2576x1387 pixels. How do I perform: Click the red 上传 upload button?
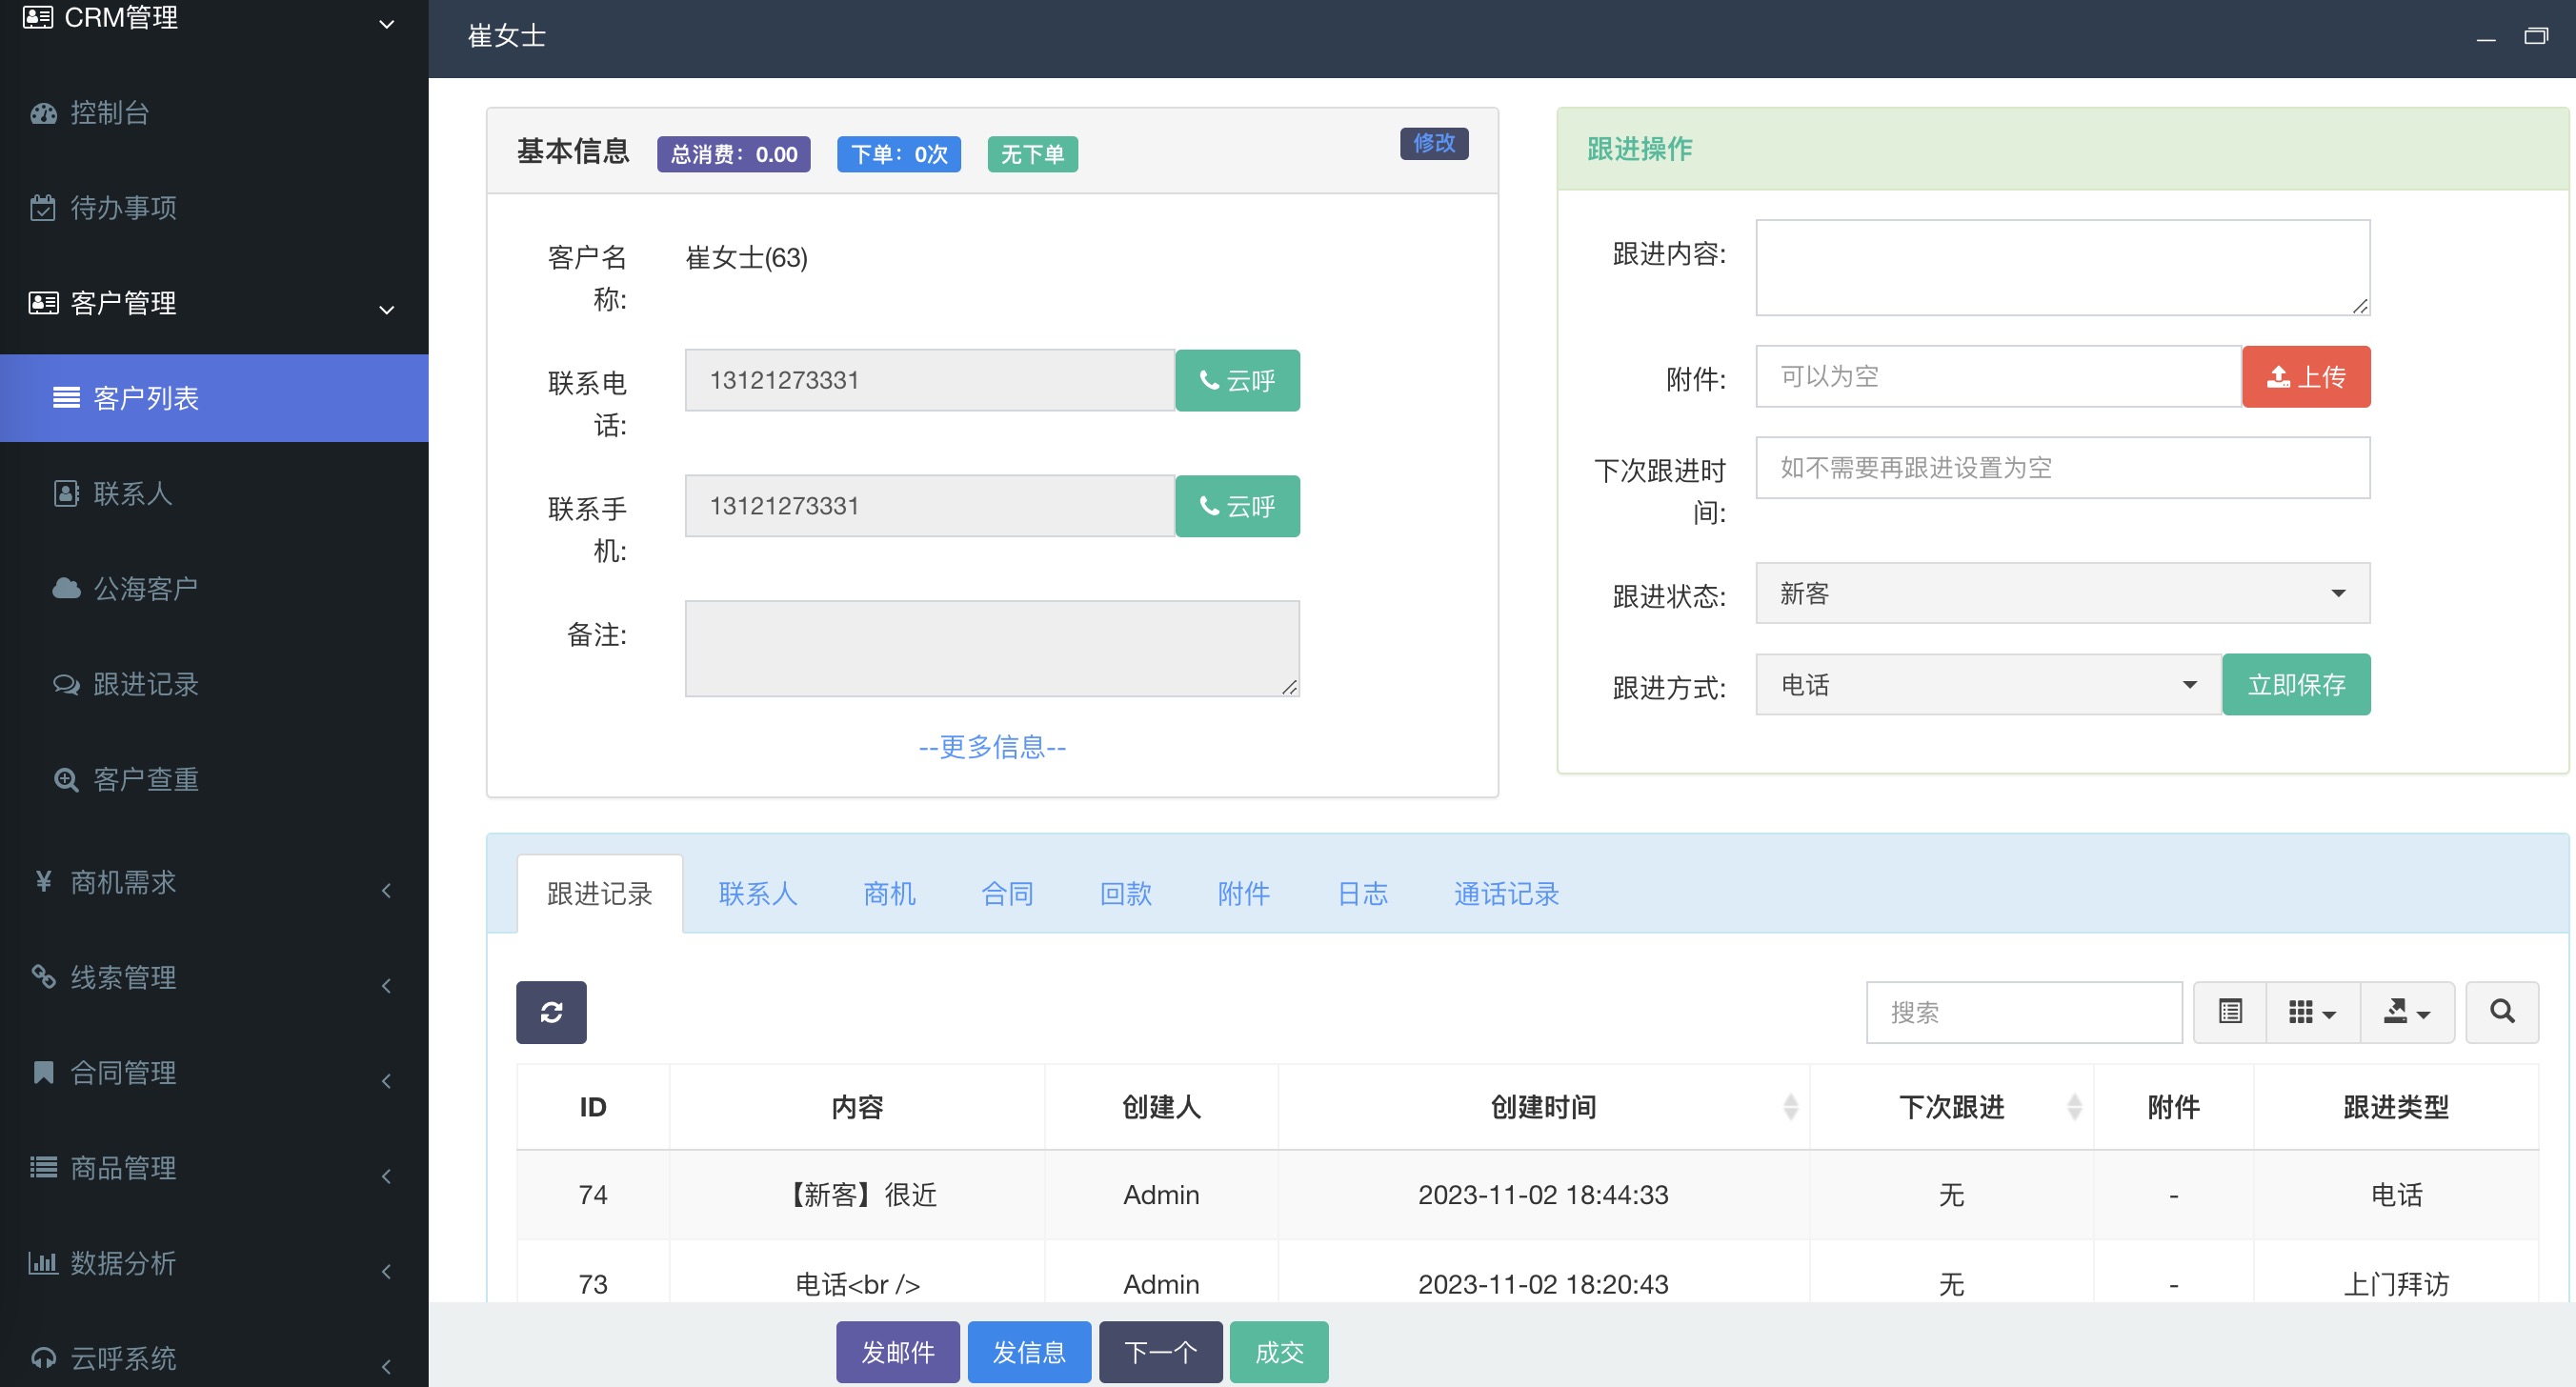coord(2306,376)
